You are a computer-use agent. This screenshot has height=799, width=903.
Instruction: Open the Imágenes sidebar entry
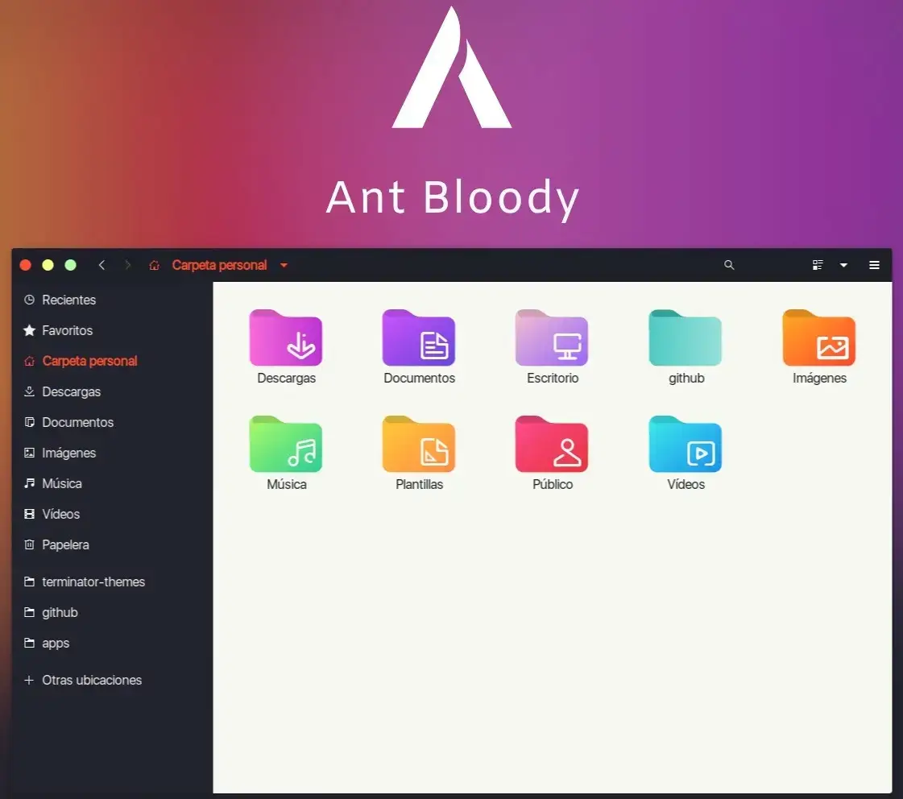point(68,453)
